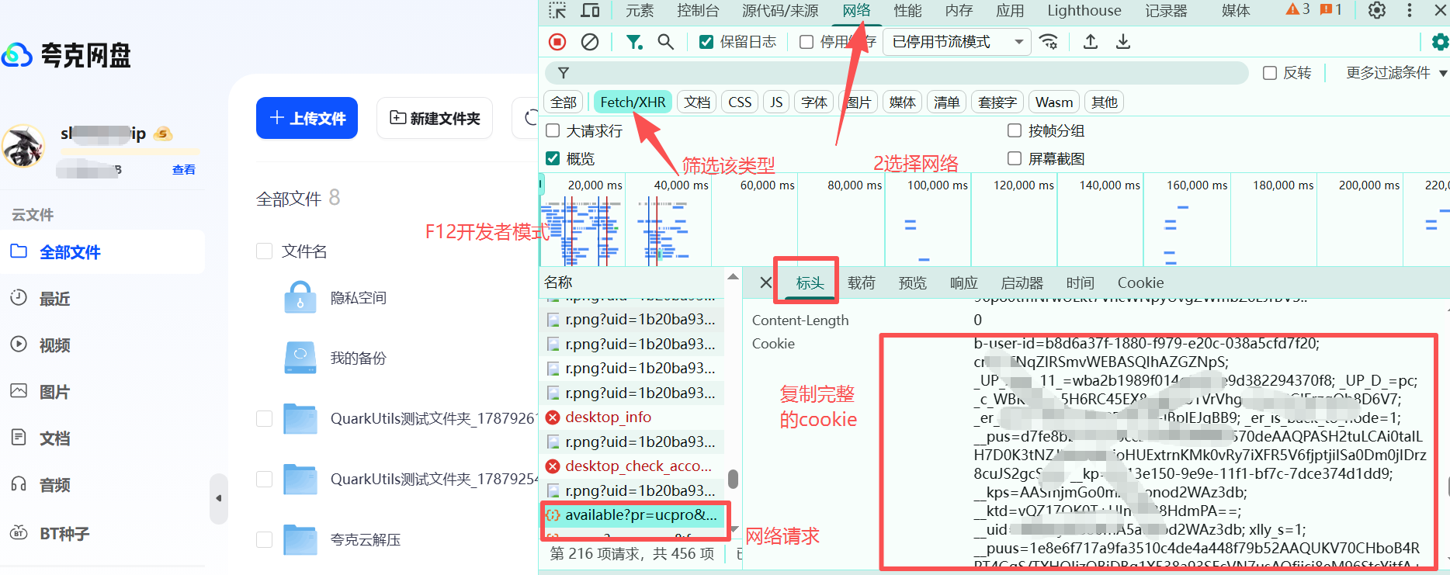Click the 查看 link under username

pyautogui.click(x=184, y=170)
